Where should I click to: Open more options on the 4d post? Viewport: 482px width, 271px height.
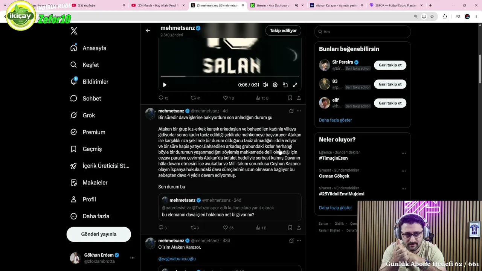click(299, 111)
